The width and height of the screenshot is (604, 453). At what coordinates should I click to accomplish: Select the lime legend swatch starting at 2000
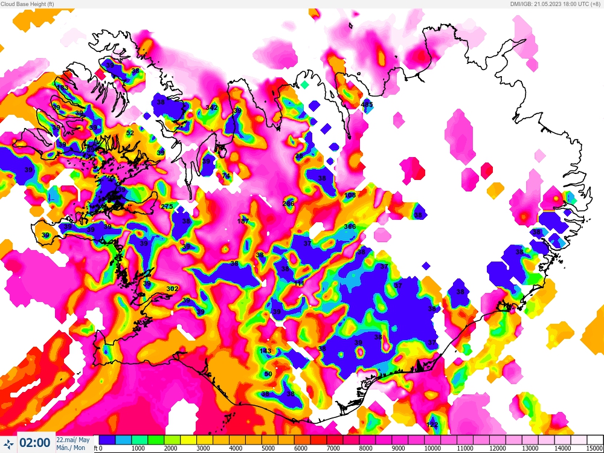(172, 440)
